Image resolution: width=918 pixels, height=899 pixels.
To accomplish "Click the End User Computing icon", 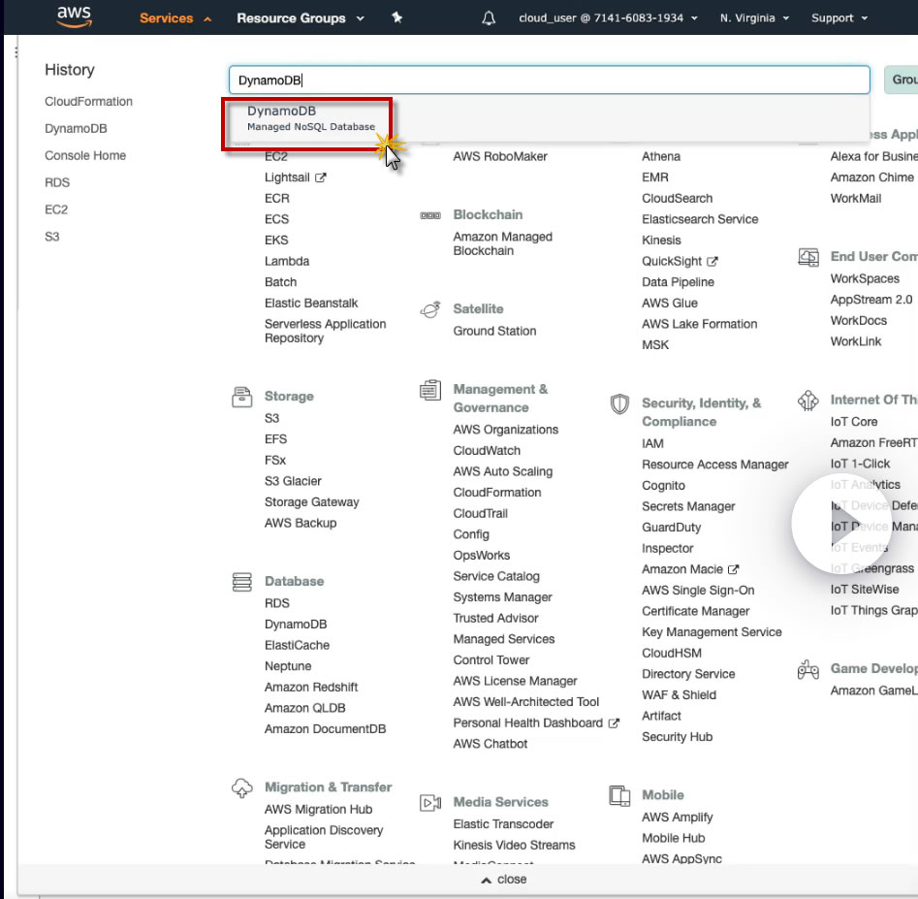I will point(807,257).
